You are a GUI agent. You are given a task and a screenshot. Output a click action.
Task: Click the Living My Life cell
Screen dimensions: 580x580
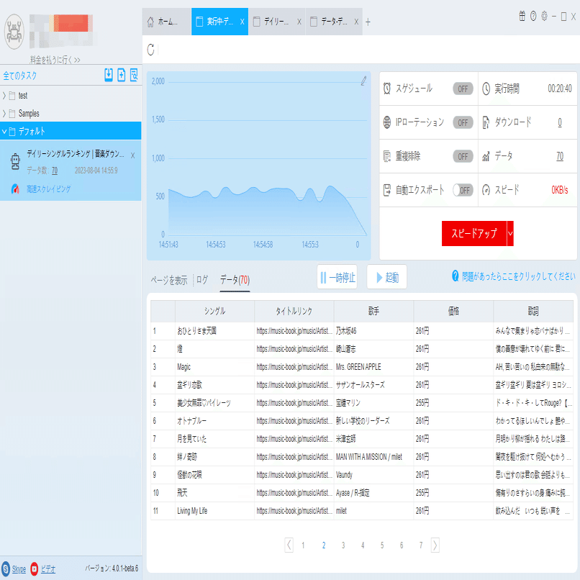(214, 511)
